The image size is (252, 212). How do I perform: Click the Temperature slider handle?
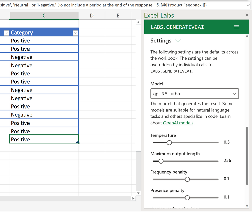169,143
